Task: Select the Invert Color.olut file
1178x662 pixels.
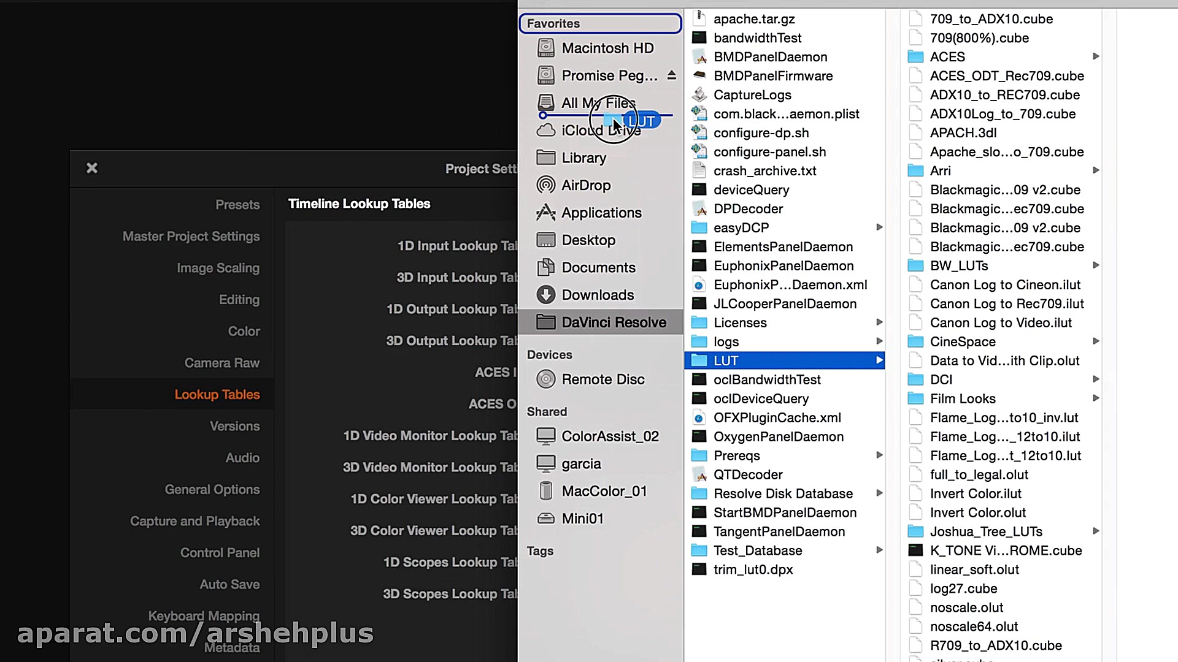Action: [977, 512]
